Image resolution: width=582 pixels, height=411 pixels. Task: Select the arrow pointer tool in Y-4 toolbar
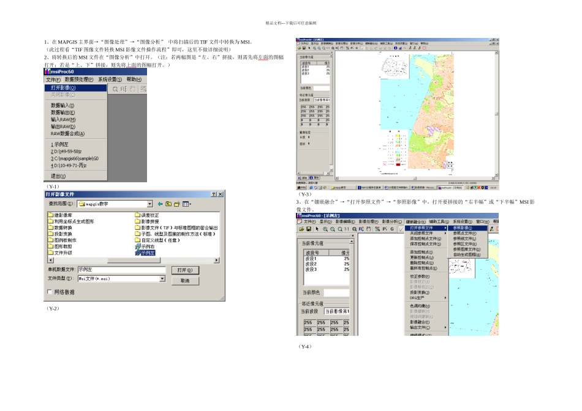click(x=317, y=229)
